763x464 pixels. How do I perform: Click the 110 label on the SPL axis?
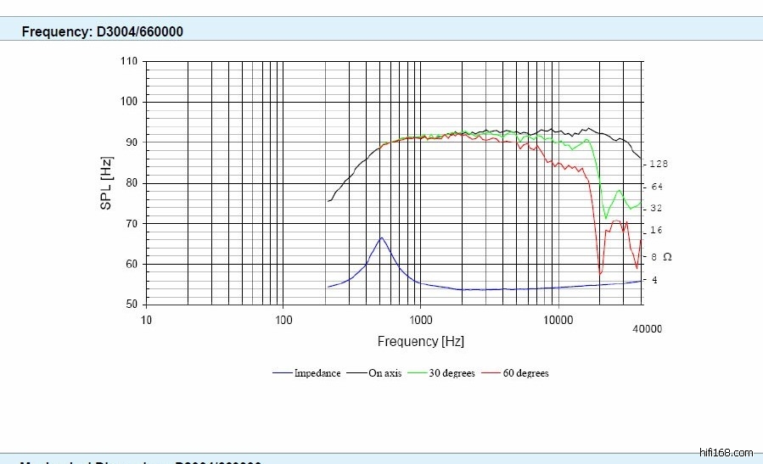tap(129, 62)
